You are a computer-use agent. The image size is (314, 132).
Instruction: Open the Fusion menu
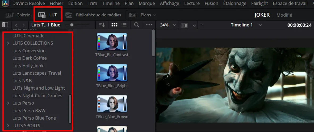(211, 3)
